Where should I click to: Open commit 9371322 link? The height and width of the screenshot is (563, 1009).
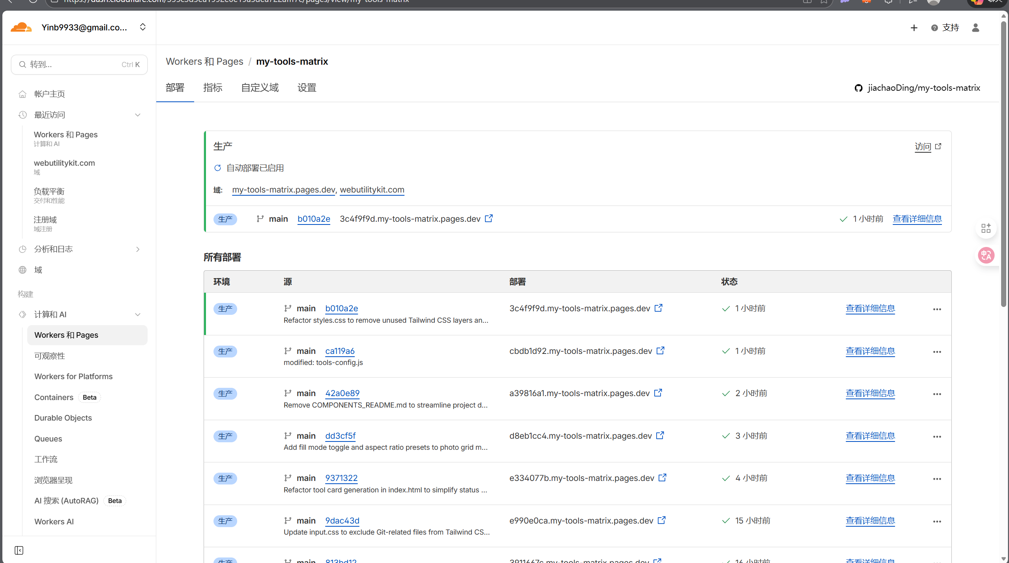341,478
